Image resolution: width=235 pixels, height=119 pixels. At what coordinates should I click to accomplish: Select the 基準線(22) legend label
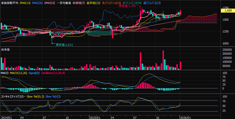click(93, 2)
